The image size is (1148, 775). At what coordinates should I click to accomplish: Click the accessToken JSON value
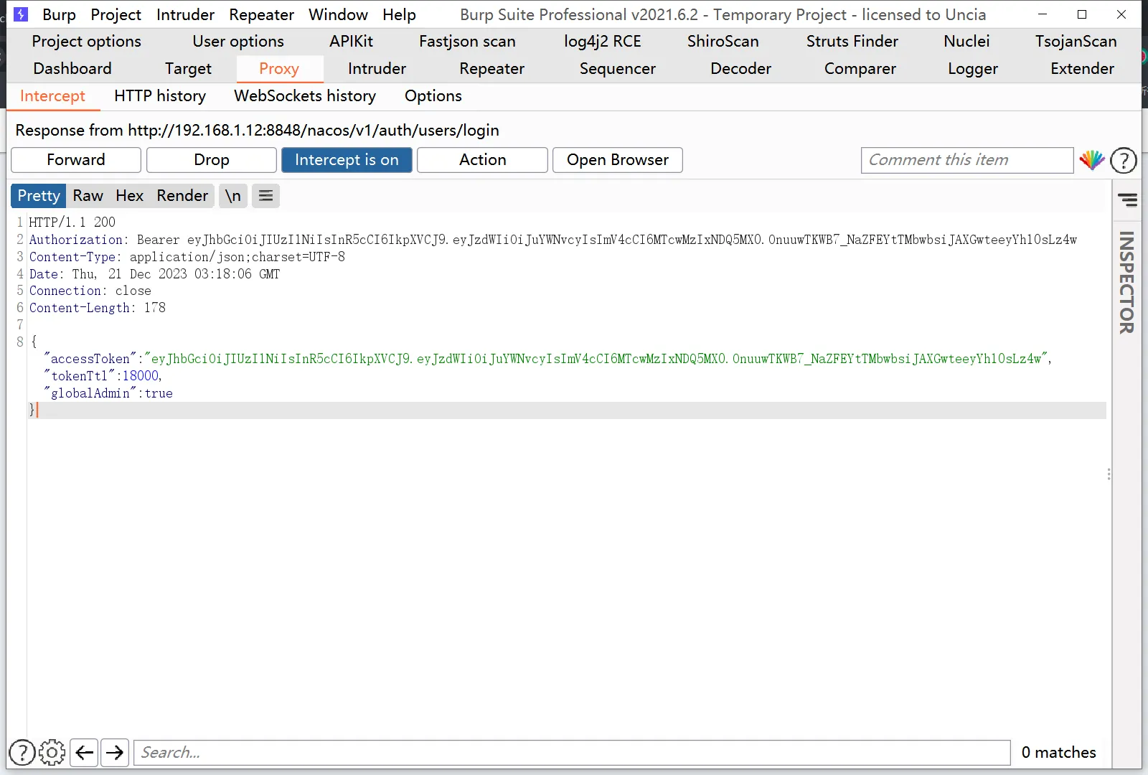[596, 359]
